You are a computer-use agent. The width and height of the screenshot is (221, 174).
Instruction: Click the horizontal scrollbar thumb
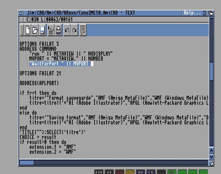coord(26,163)
